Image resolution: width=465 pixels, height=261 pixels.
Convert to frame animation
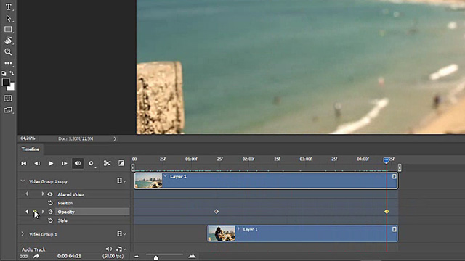click(23, 256)
